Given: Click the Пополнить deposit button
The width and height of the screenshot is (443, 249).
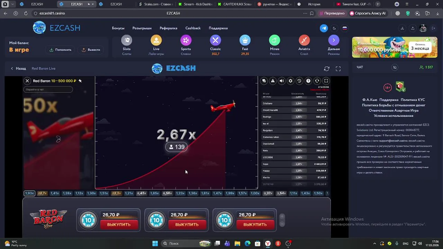Looking at the screenshot, I should [60, 50].
